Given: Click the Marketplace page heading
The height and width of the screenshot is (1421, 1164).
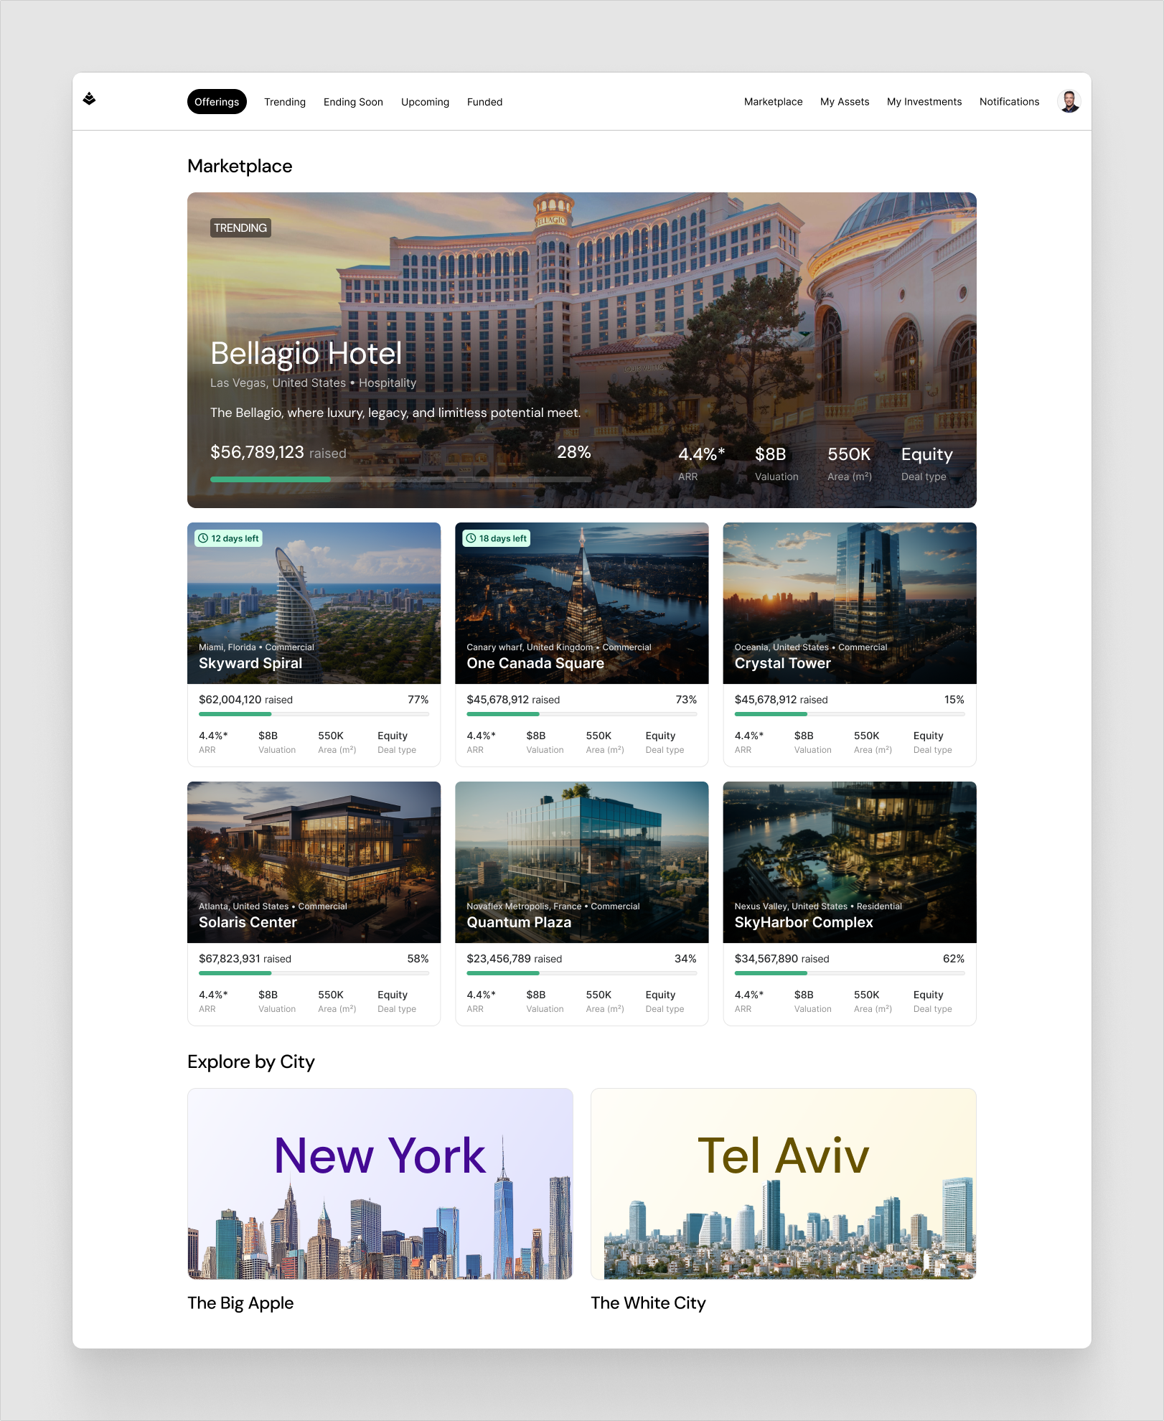Looking at the screenshot, I should pyautogui.click(x=240, y=167).
